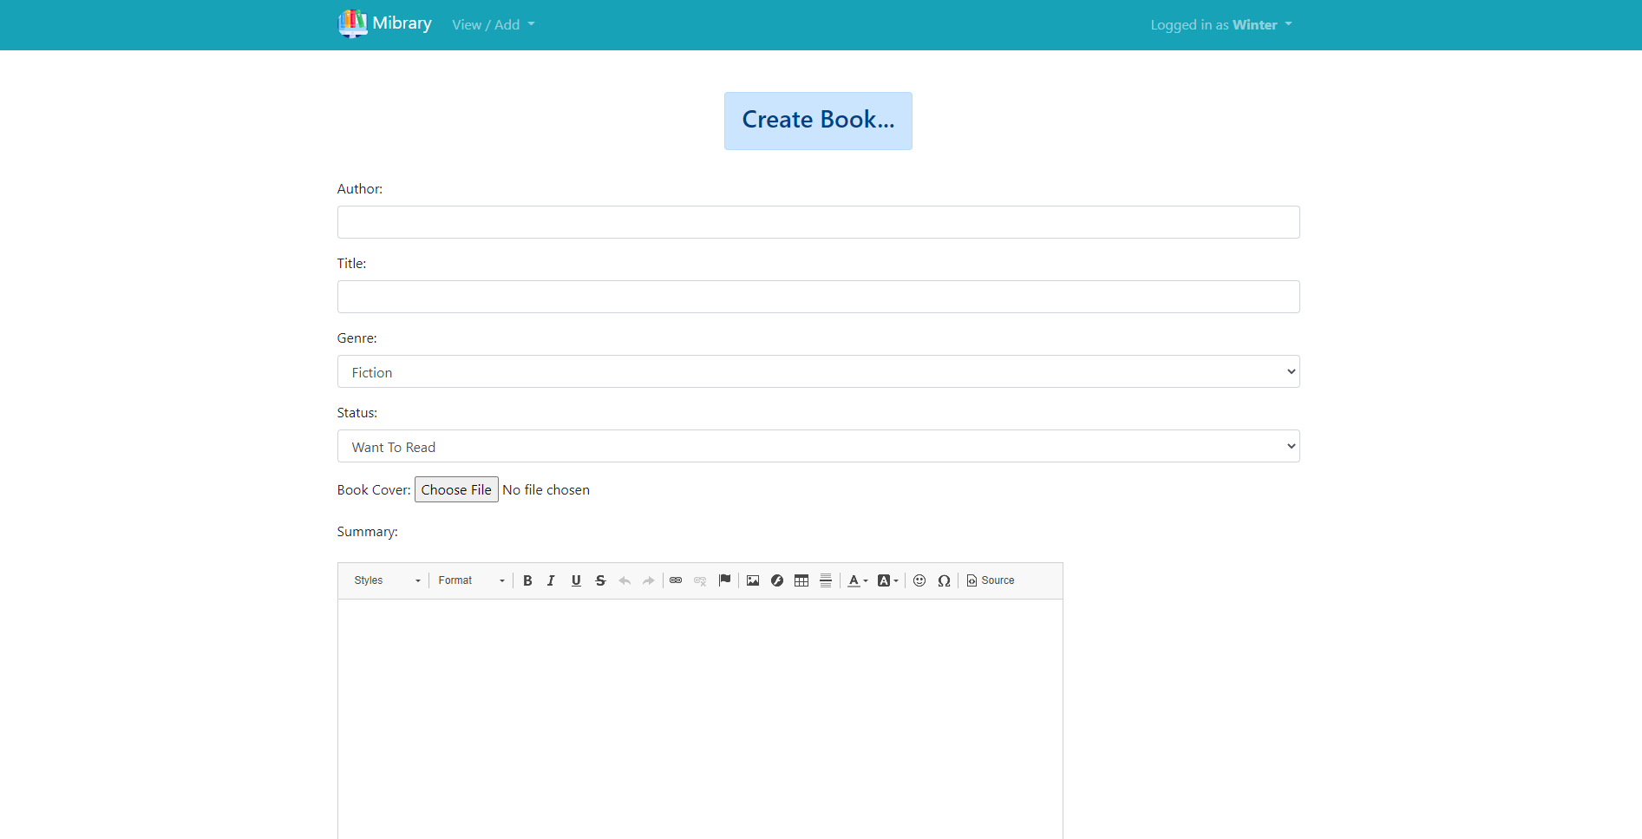Apply italic formatting in the editor toolbar
Screen dimensions: 1642x839
pos(552,580)
